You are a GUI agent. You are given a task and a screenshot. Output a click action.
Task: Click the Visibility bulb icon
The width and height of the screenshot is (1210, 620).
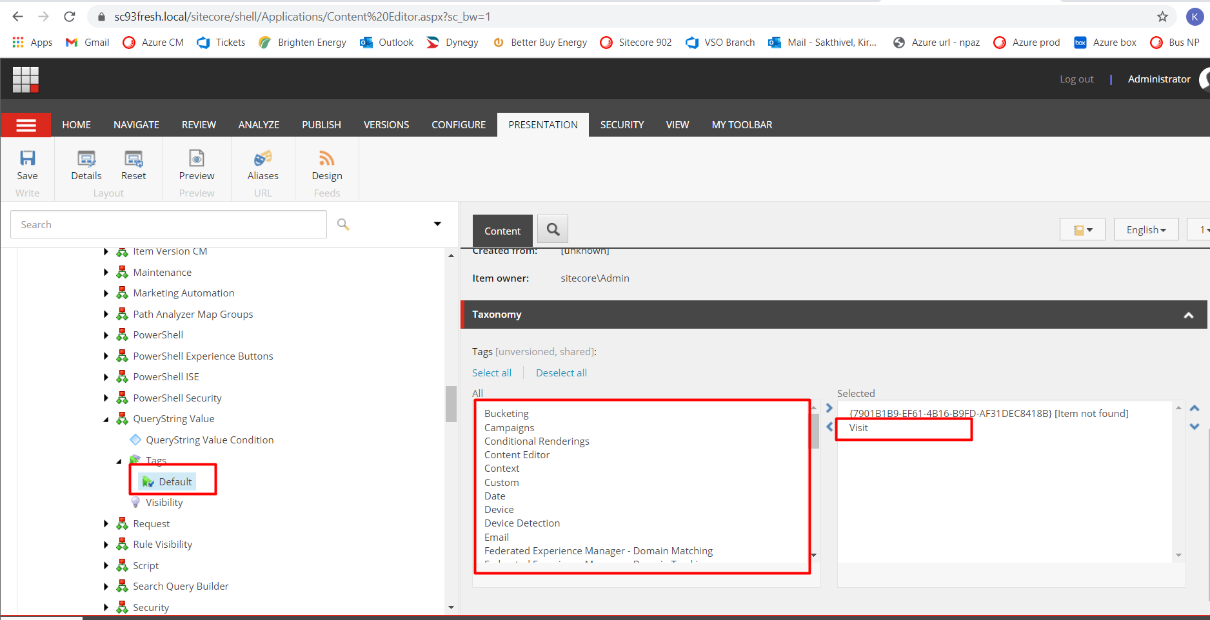pyautogui.click(x=135, y=502)
